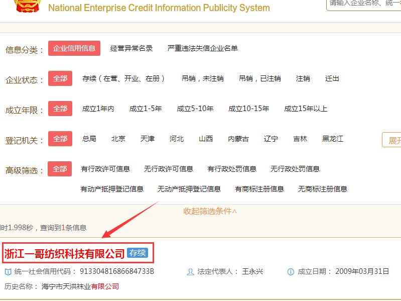The image size is (401, 301).
Task: Select 全部 in 登记机关 row
Action: (60, 139)
